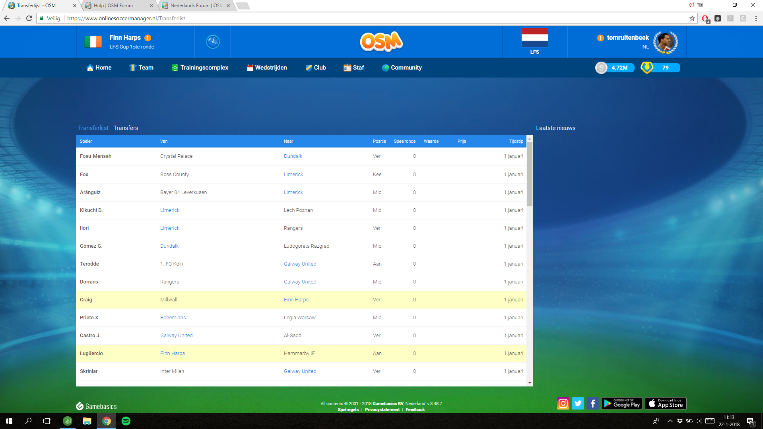This screenshot has width=763, height=429.
Task: Click the Speler column header
Action: (86, 141)
